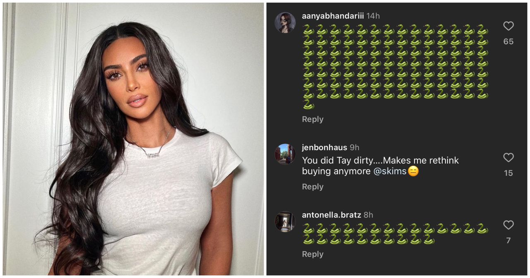The image size is (530, 278).
Task: Click the jenbonhaus username
Action: pyautogui.click(x=325, y=147)
